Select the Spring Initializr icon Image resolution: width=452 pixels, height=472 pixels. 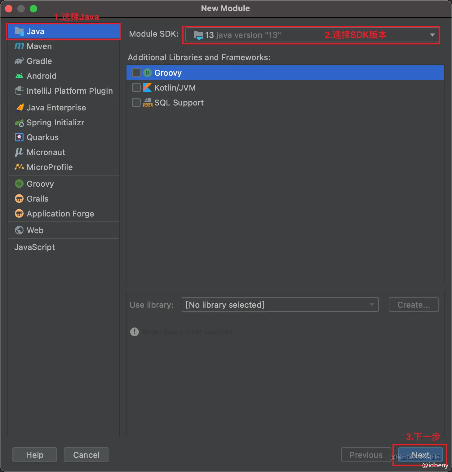coord(19,123)
